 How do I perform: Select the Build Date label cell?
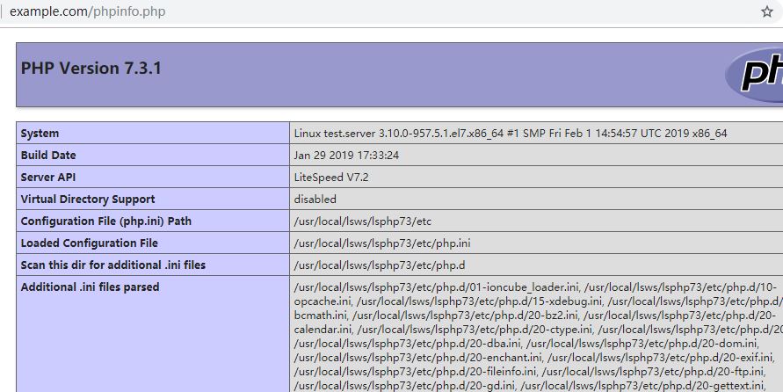coord(48,156)
